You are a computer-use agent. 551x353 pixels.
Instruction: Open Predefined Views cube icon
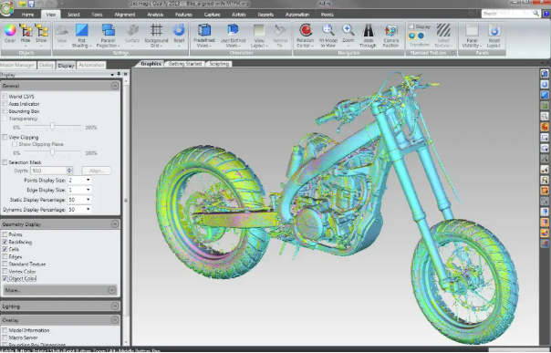204,30
